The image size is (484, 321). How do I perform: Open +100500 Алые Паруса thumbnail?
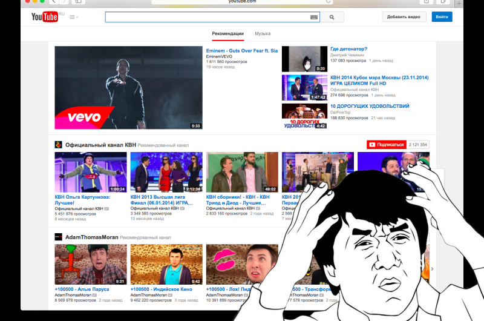click(91, 264)
